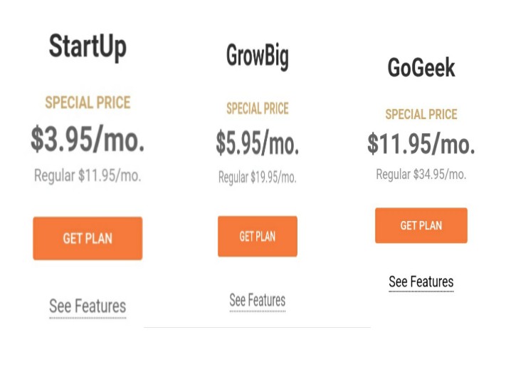Select the GrowBig plan heading
This screenshot has height=377, width=506.
point(257,56)
